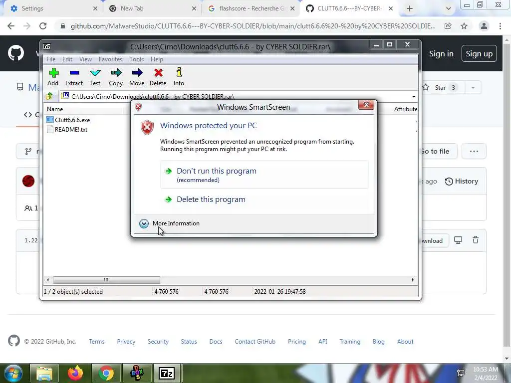Select README!.txt in the file list
511x383 pixels.
pyautogui.click(x=67, y=129)
